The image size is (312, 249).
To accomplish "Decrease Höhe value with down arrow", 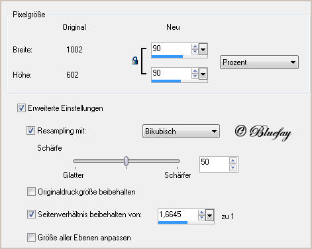I will tap(195, 76).
